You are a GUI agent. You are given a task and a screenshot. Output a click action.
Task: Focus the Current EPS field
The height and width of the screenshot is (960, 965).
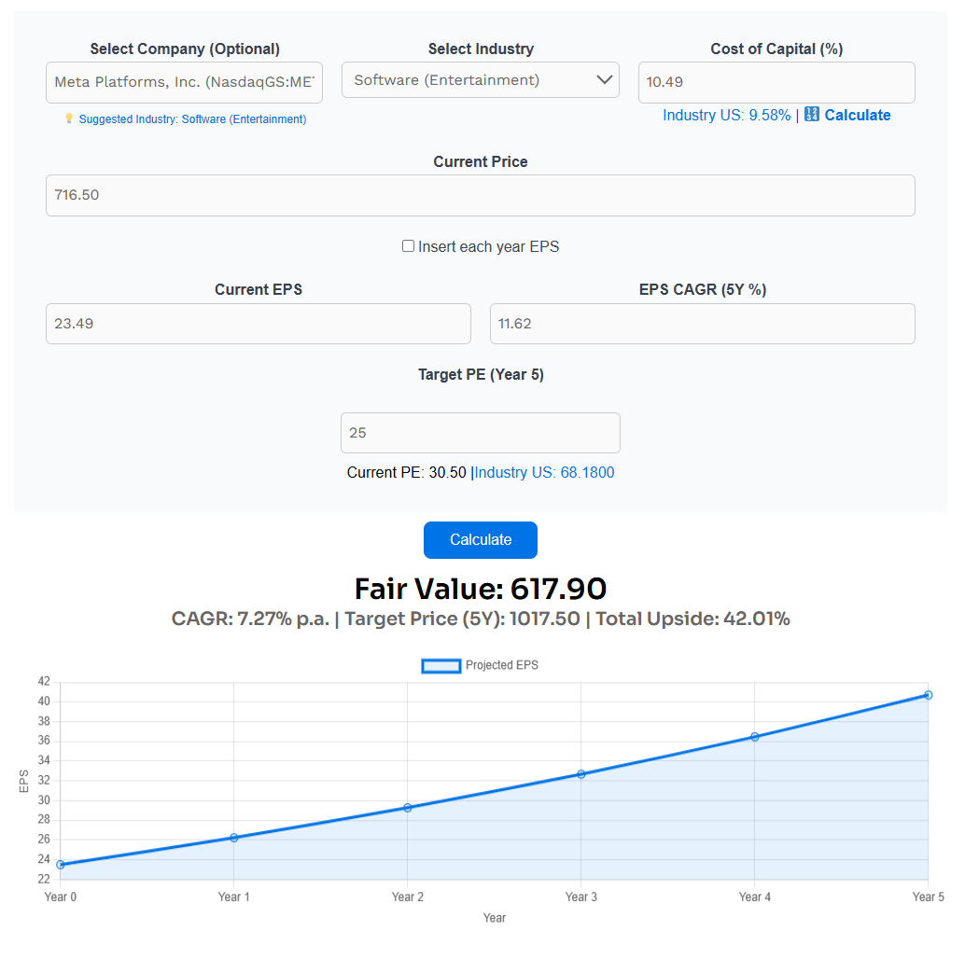(x=259, y=324)
